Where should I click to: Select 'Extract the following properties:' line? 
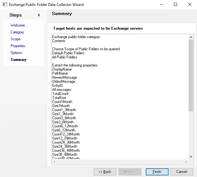point(75,65)
